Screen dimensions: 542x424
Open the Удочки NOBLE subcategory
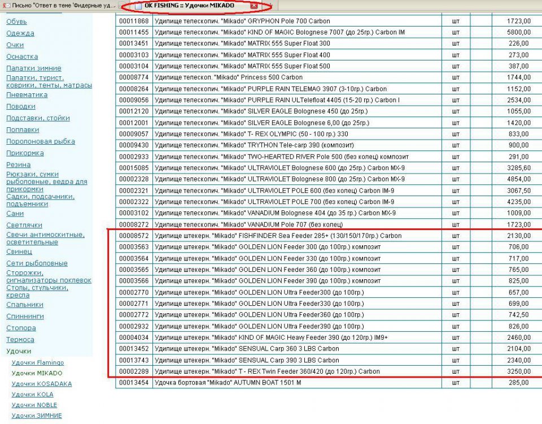[34, 405]
